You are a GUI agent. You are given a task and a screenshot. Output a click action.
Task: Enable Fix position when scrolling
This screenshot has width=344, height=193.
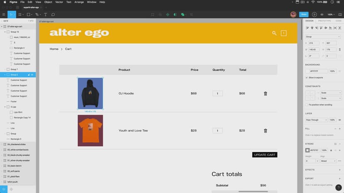(x=307, y=105)
